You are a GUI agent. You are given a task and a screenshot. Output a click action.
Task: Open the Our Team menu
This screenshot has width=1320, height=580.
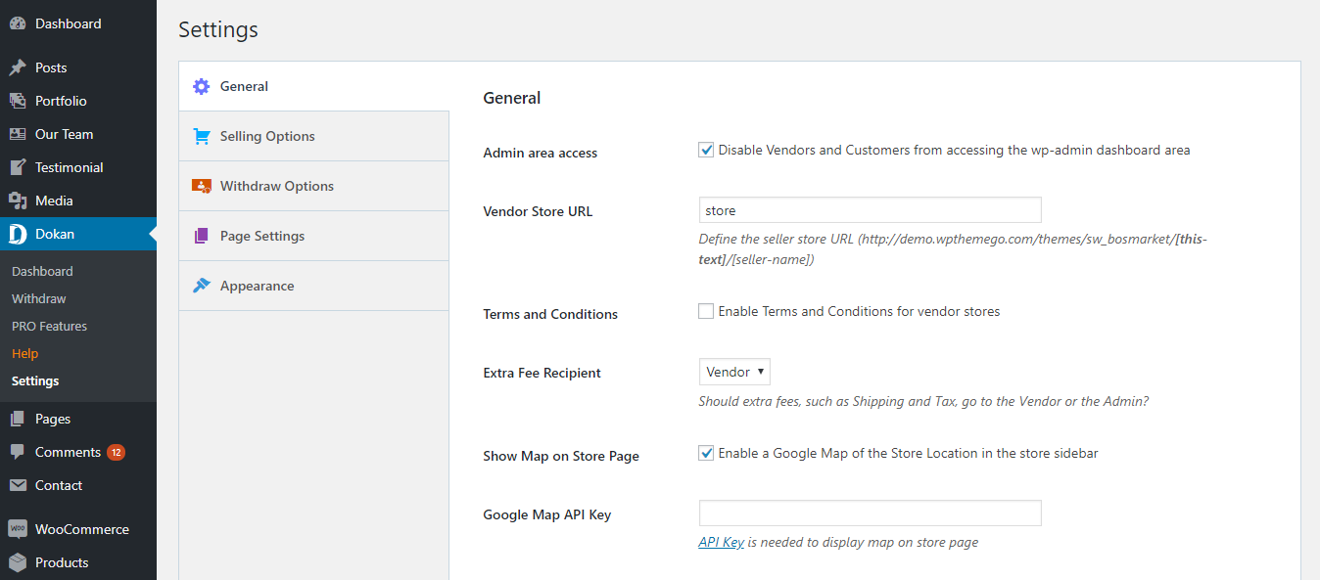click(78, 134)
